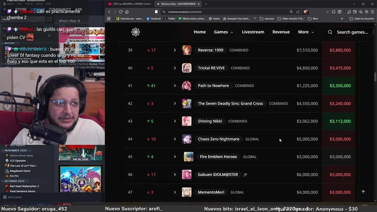This screenshot has width=377, height=212.
Task: Expand the Reverse: 1999 row chevron
Action: [x=175, y=50]
